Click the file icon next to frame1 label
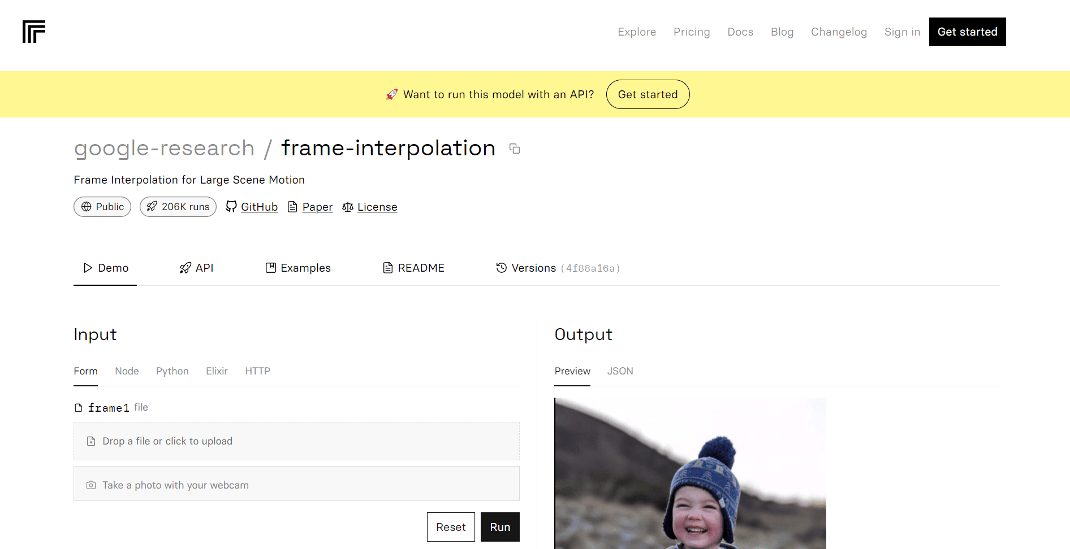 [79, 407]
